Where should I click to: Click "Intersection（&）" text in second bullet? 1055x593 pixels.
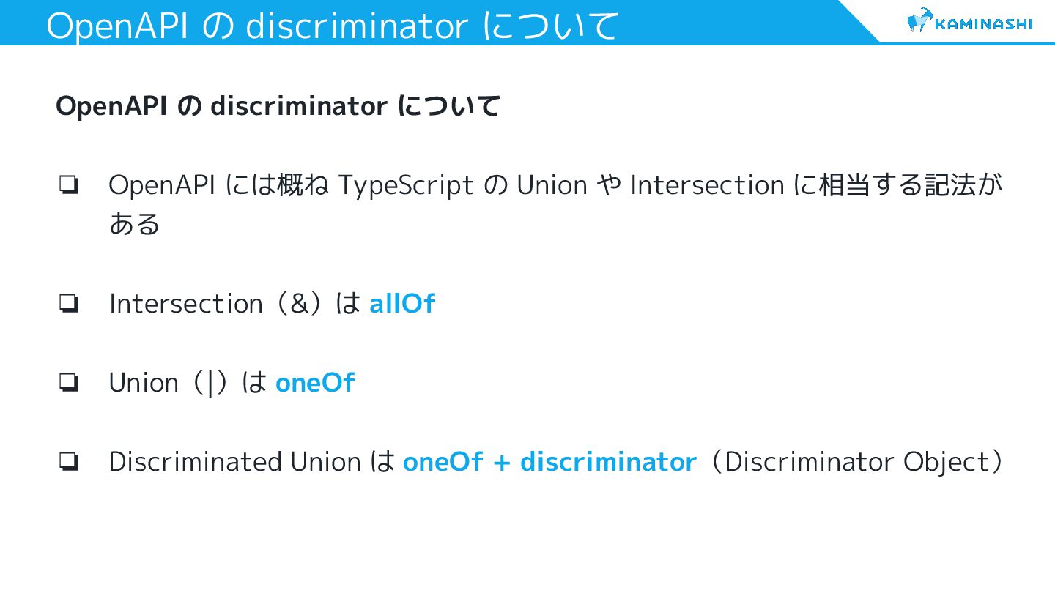tap(218, 303)
